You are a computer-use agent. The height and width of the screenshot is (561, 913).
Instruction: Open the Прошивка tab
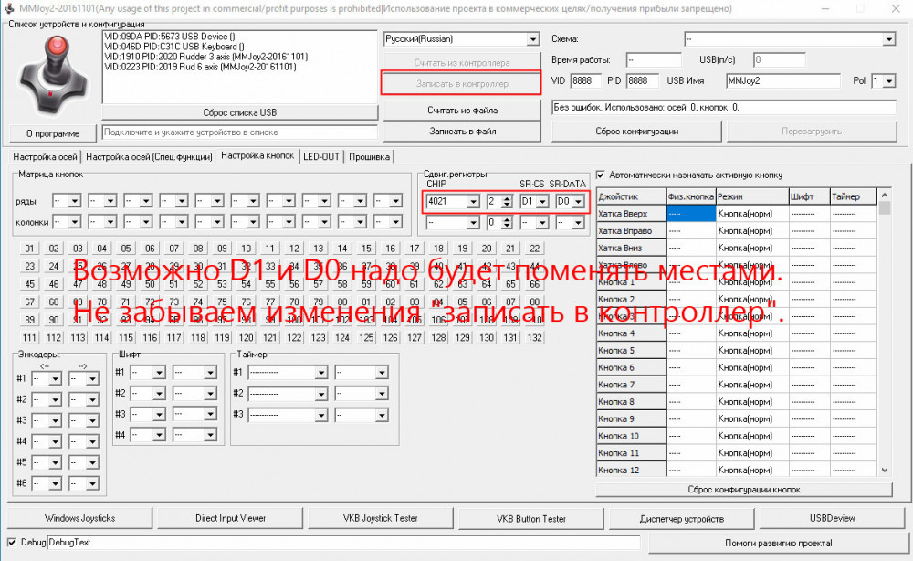click(x=369, y=157)
